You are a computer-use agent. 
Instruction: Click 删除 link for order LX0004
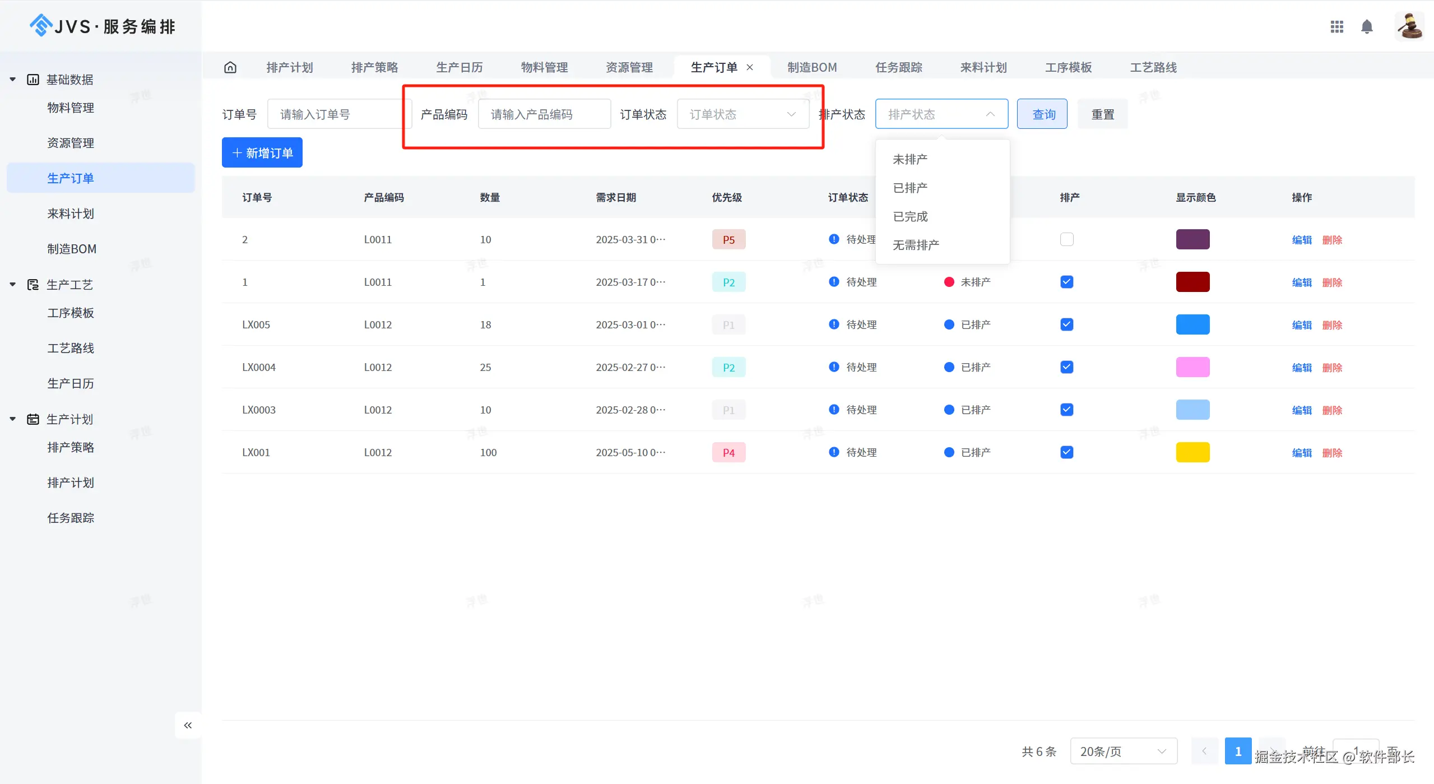[1331, 367]
